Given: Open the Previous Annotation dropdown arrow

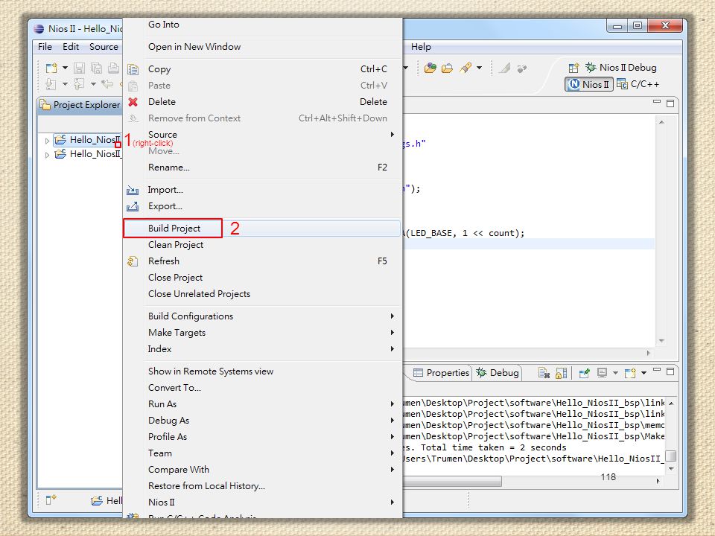Looking at the screenshot, I should tap(93, 84).
